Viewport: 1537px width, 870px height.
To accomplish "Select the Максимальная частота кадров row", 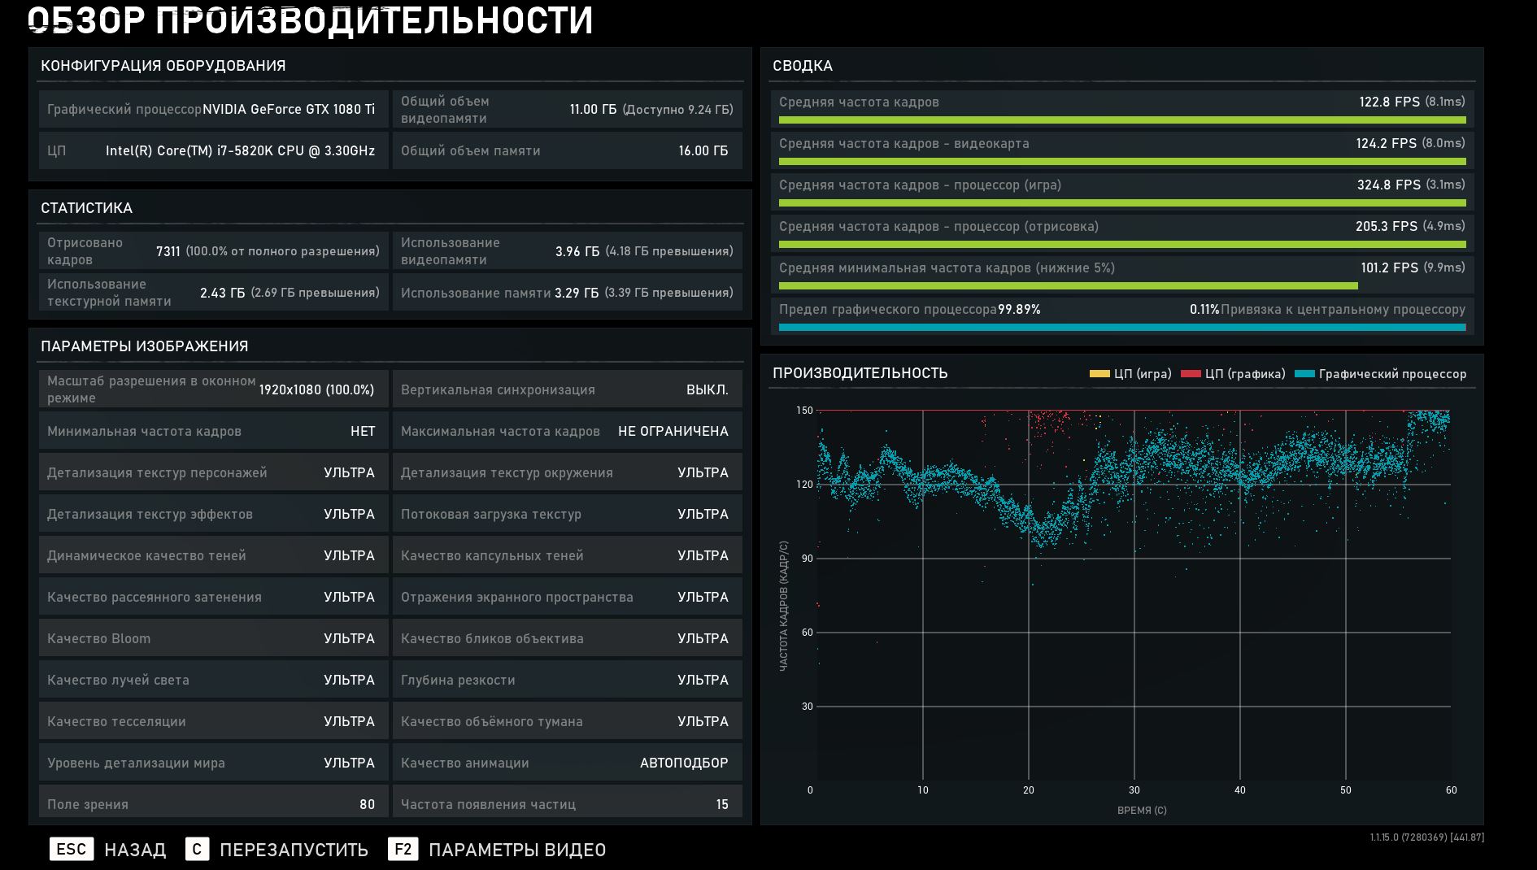I will click(x=567, y=432).
